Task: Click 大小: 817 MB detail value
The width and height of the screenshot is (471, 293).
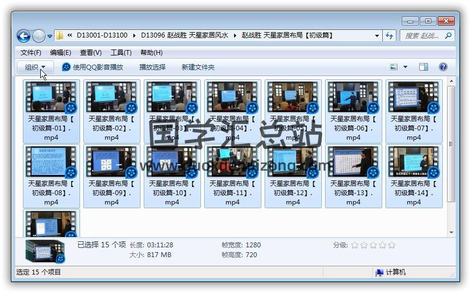Action: pyautogui.click(x=150, y=255)
